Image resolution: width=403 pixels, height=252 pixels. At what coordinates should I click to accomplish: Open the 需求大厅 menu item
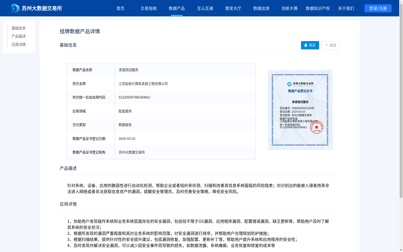233,8
